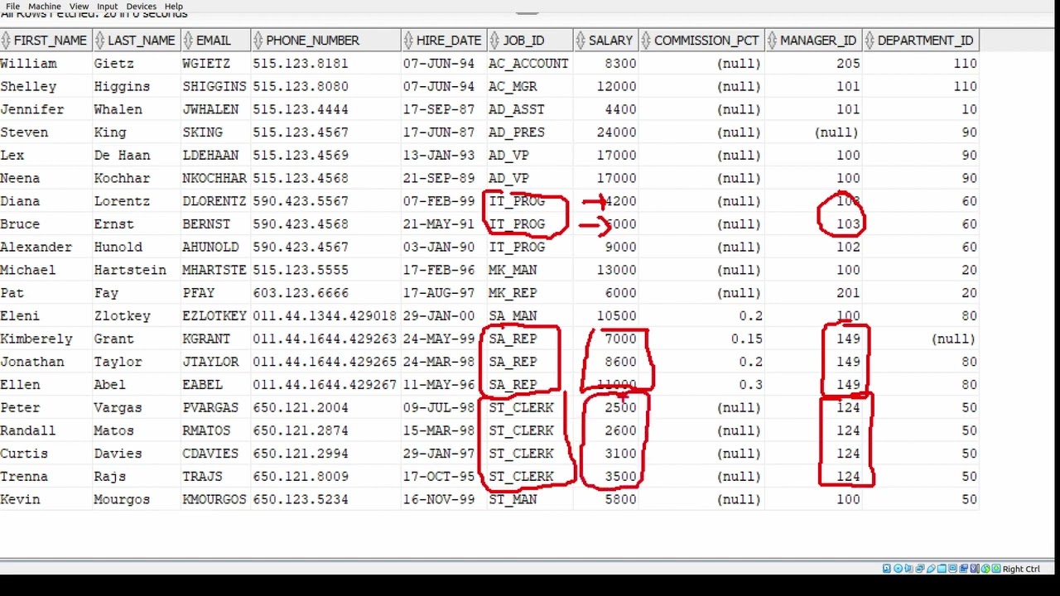Select the phone cell '650.121.2874'

[301, 430]
